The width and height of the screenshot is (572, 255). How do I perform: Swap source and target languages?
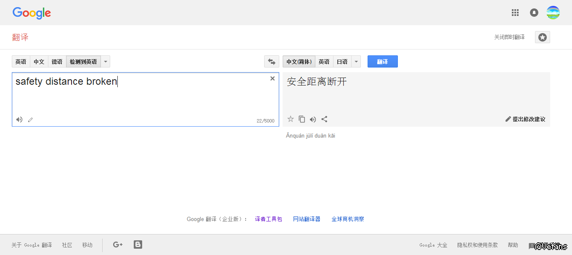pos(272,62)
